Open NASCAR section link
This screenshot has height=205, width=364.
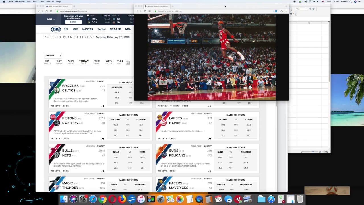point(88,29)
